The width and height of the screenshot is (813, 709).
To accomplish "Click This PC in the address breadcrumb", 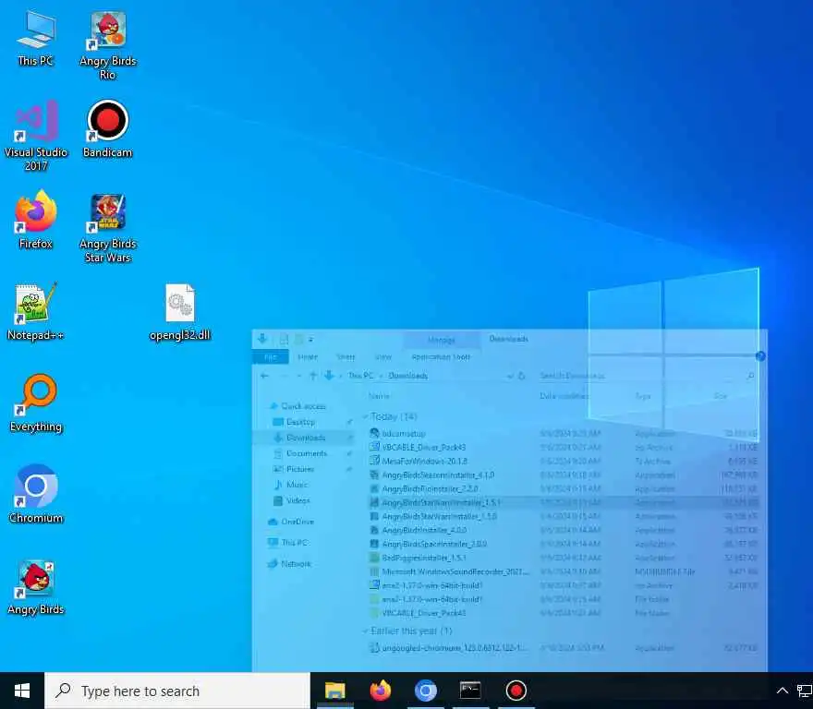I will coord(360,376).
